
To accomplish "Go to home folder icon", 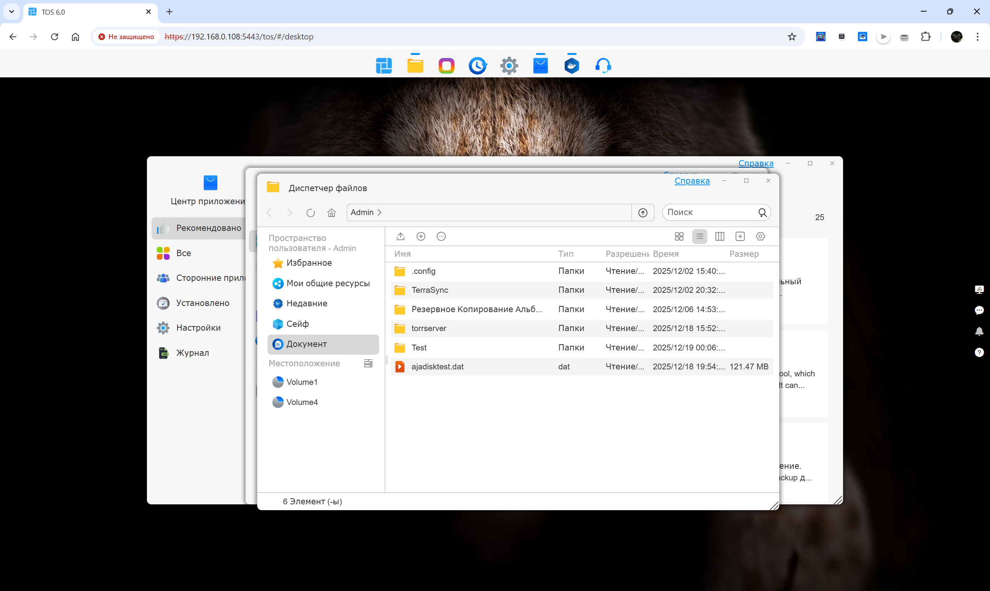I will point(331,213).
